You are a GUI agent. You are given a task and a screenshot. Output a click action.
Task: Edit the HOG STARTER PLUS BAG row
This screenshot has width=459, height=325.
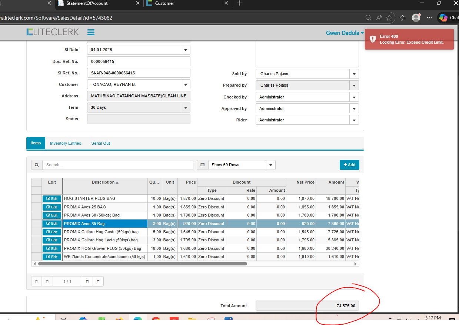pos(52,199)
